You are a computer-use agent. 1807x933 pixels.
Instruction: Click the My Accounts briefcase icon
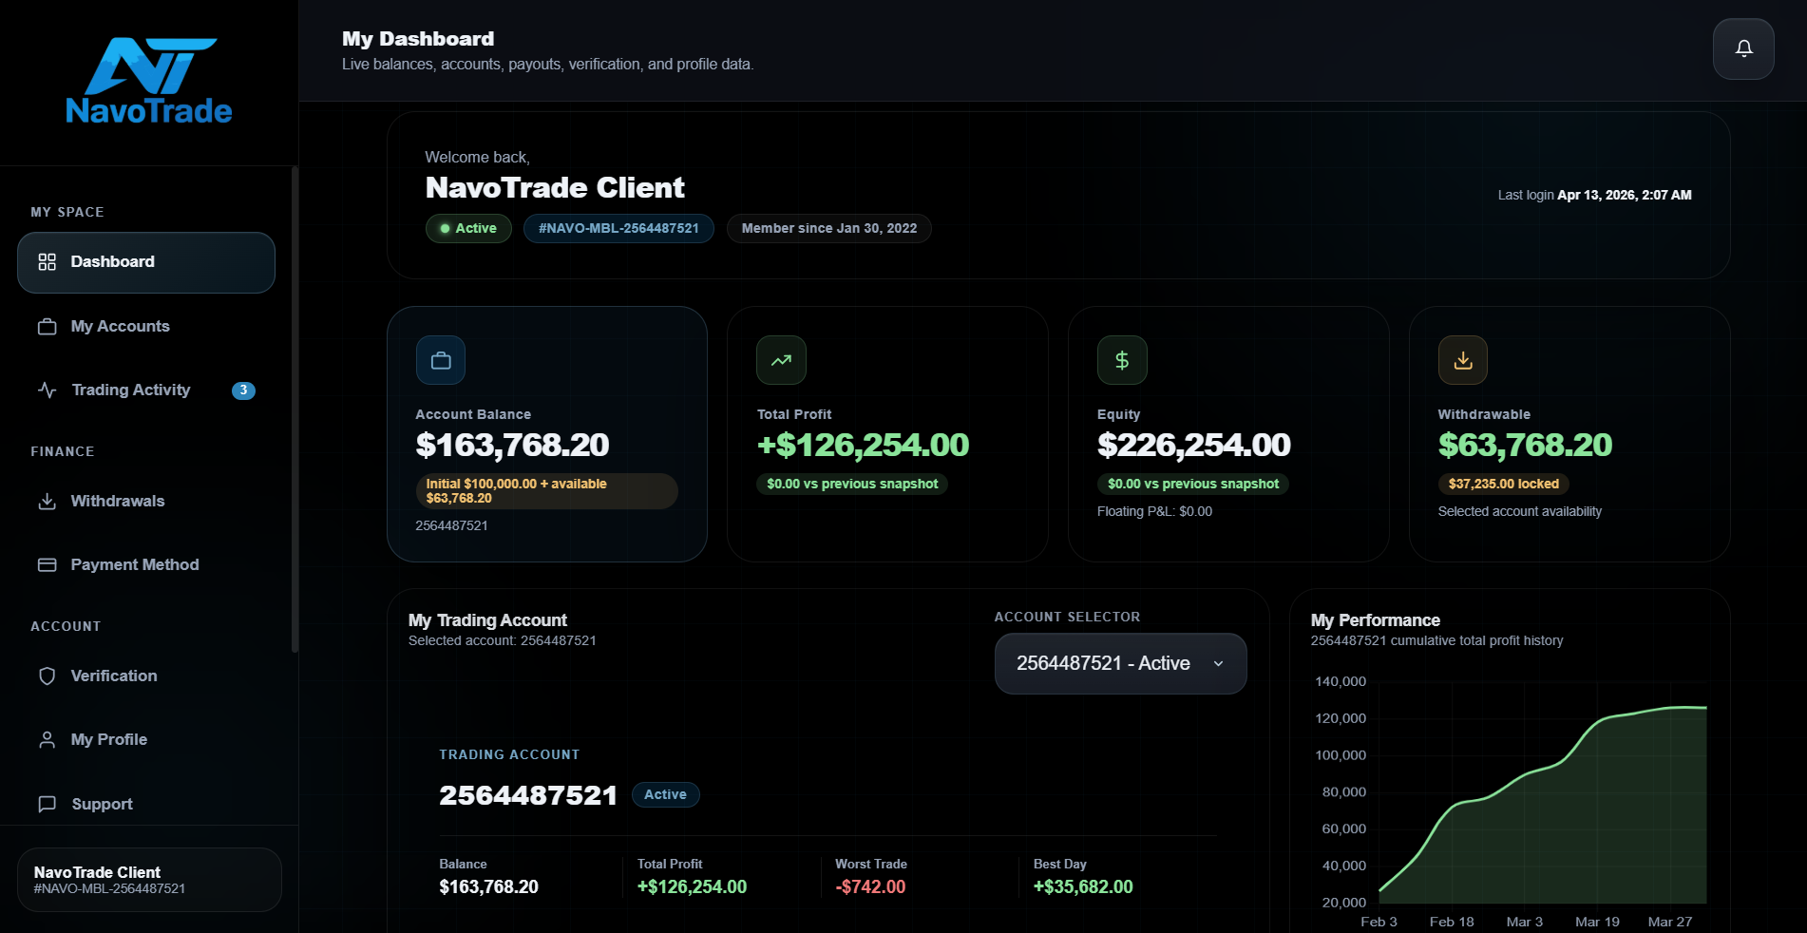[47, 327]
